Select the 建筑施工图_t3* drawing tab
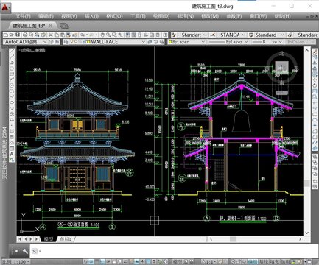319x265 pixels. [x=29, y=26]
